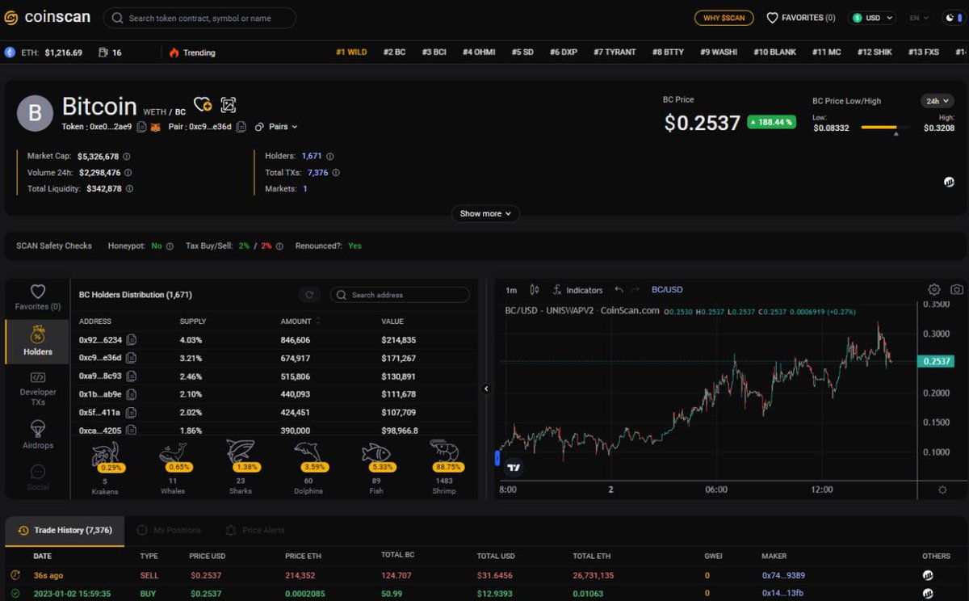
Task: Show Tax Buy/Sell info icon
Action: pyautogui.click(x=279, y=246)
